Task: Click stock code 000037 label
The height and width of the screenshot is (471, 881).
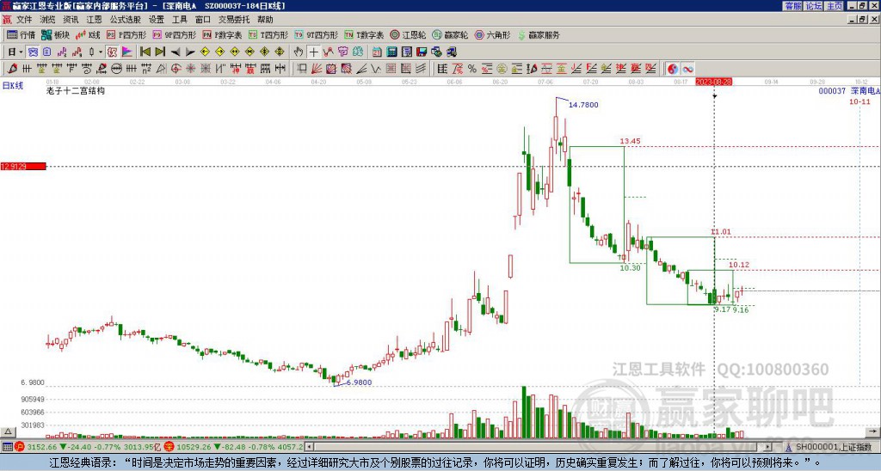Action: point(832,90)
